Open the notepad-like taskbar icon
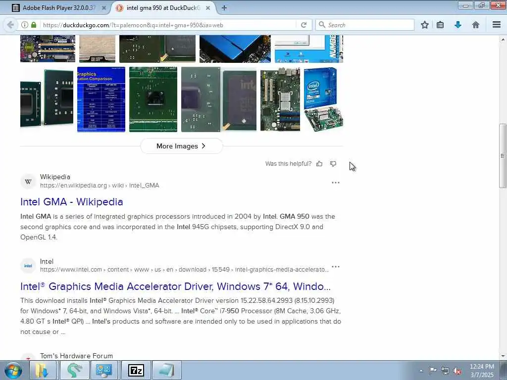The height and width of the screenshot is (380, 507). [166, 370]
